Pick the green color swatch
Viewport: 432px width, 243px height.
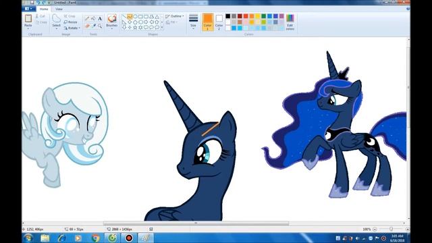coord(264,16)
